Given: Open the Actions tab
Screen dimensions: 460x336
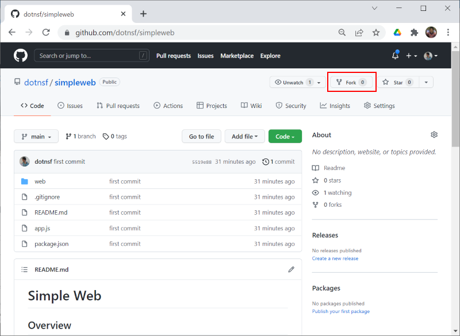Looking at the screenshot, I should [x=168, y=106].
